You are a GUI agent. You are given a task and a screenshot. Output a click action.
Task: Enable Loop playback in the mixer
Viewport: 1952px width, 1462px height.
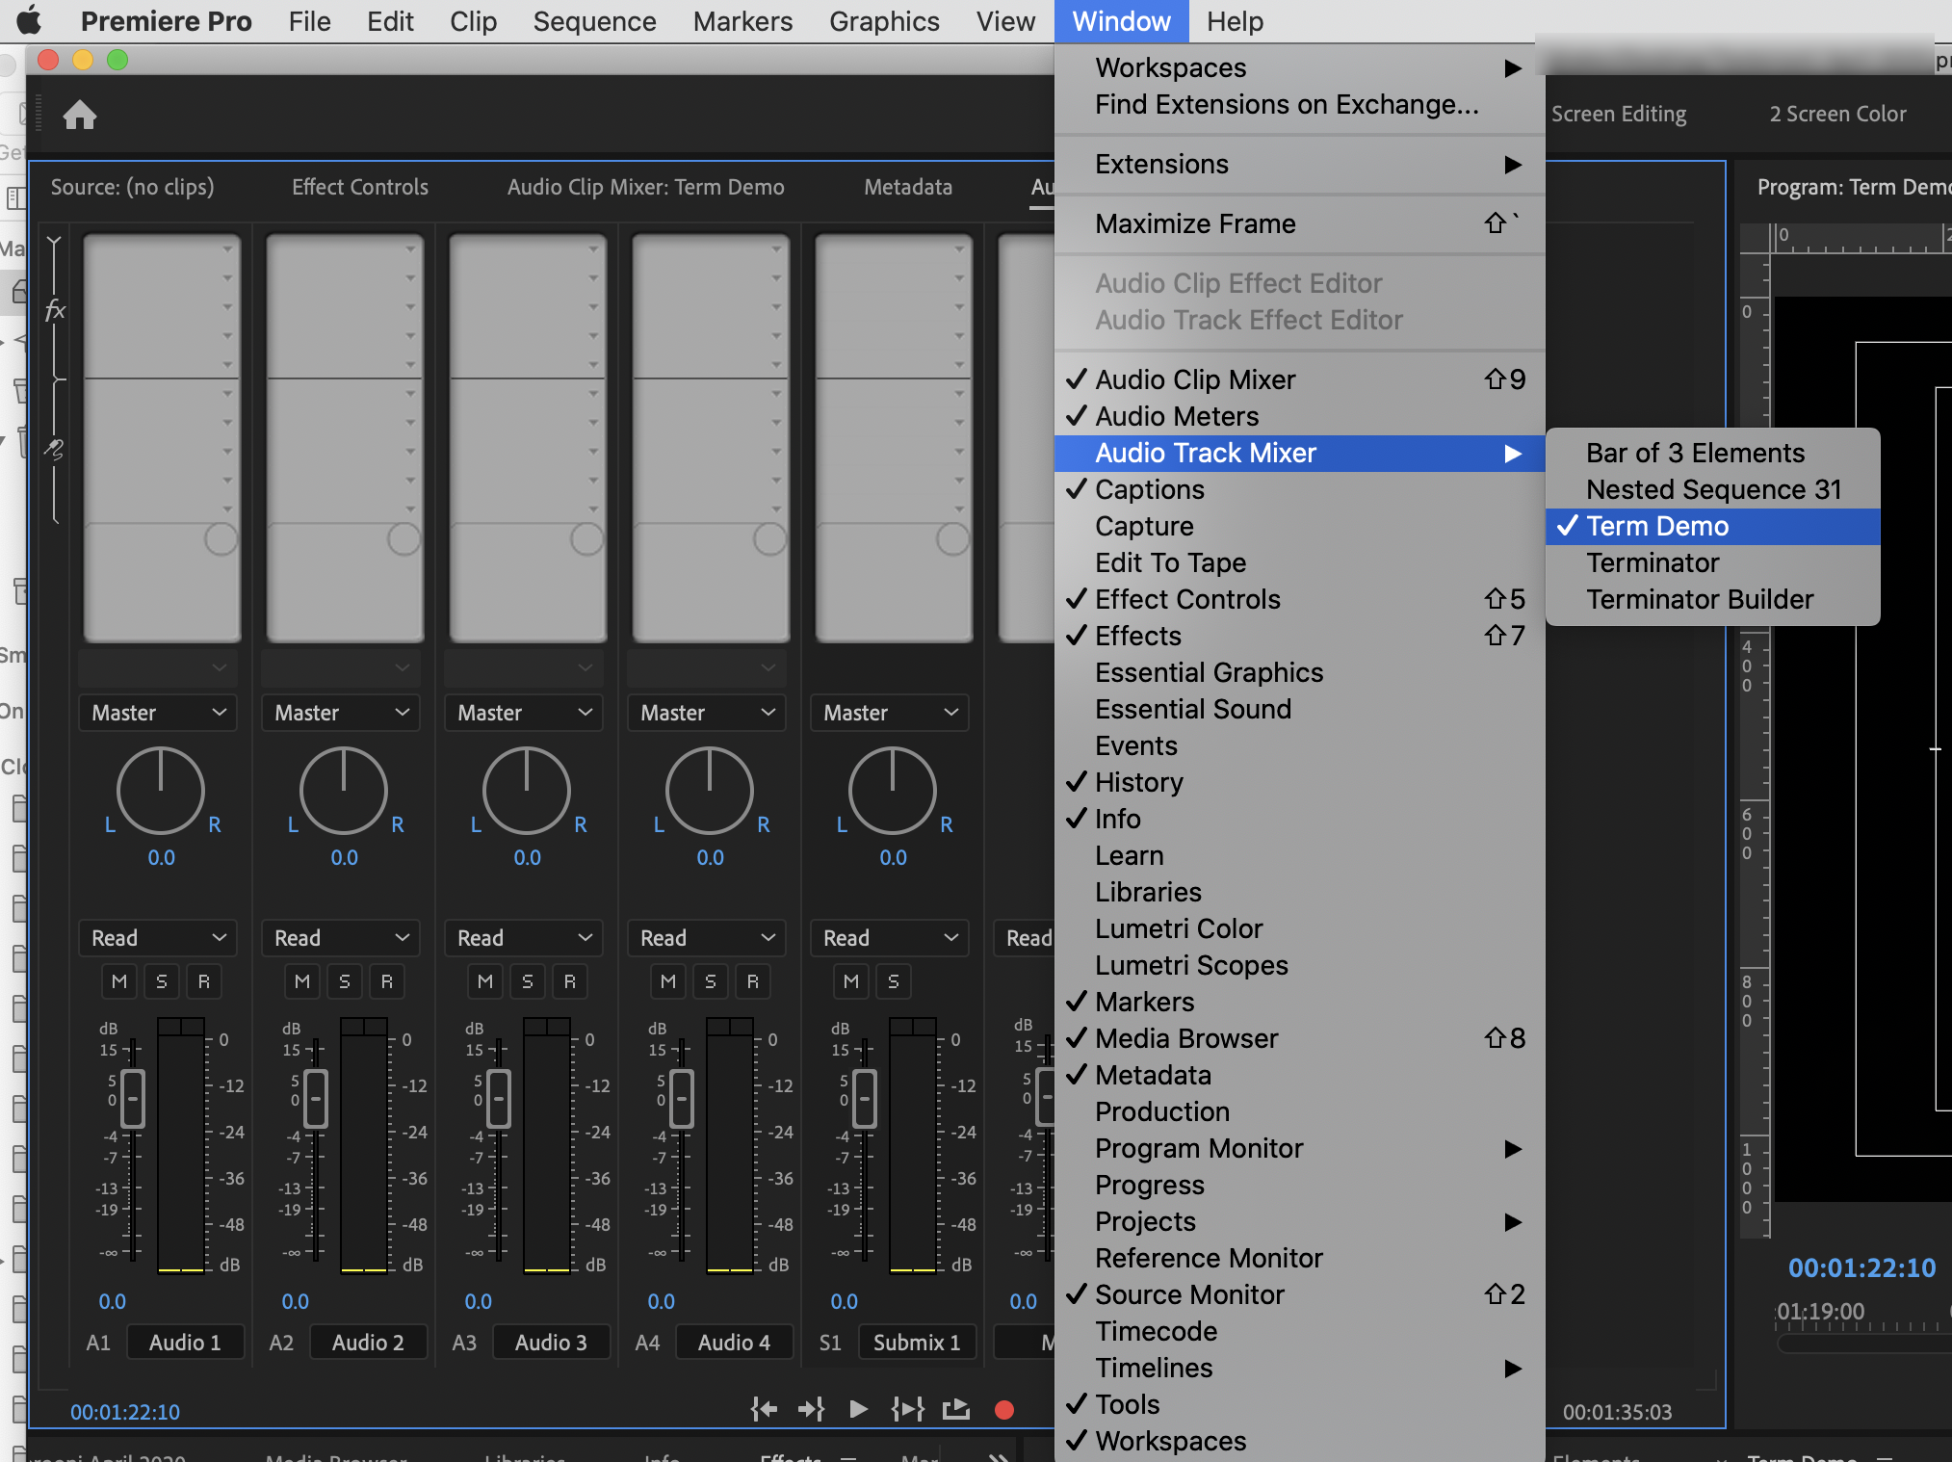(956, 1408)
